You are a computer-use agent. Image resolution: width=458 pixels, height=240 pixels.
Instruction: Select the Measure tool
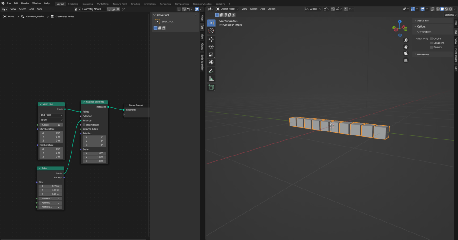click(211, 79)
